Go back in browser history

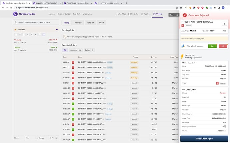coord(3,8)
